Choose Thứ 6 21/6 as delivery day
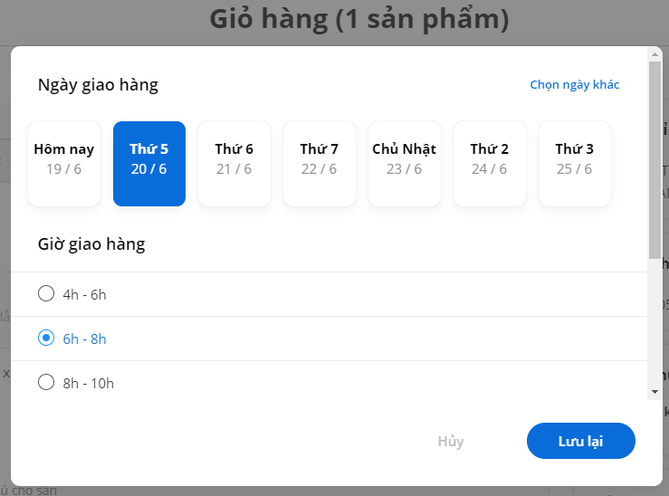The image size is (669, 496). (x=234, y=164)
